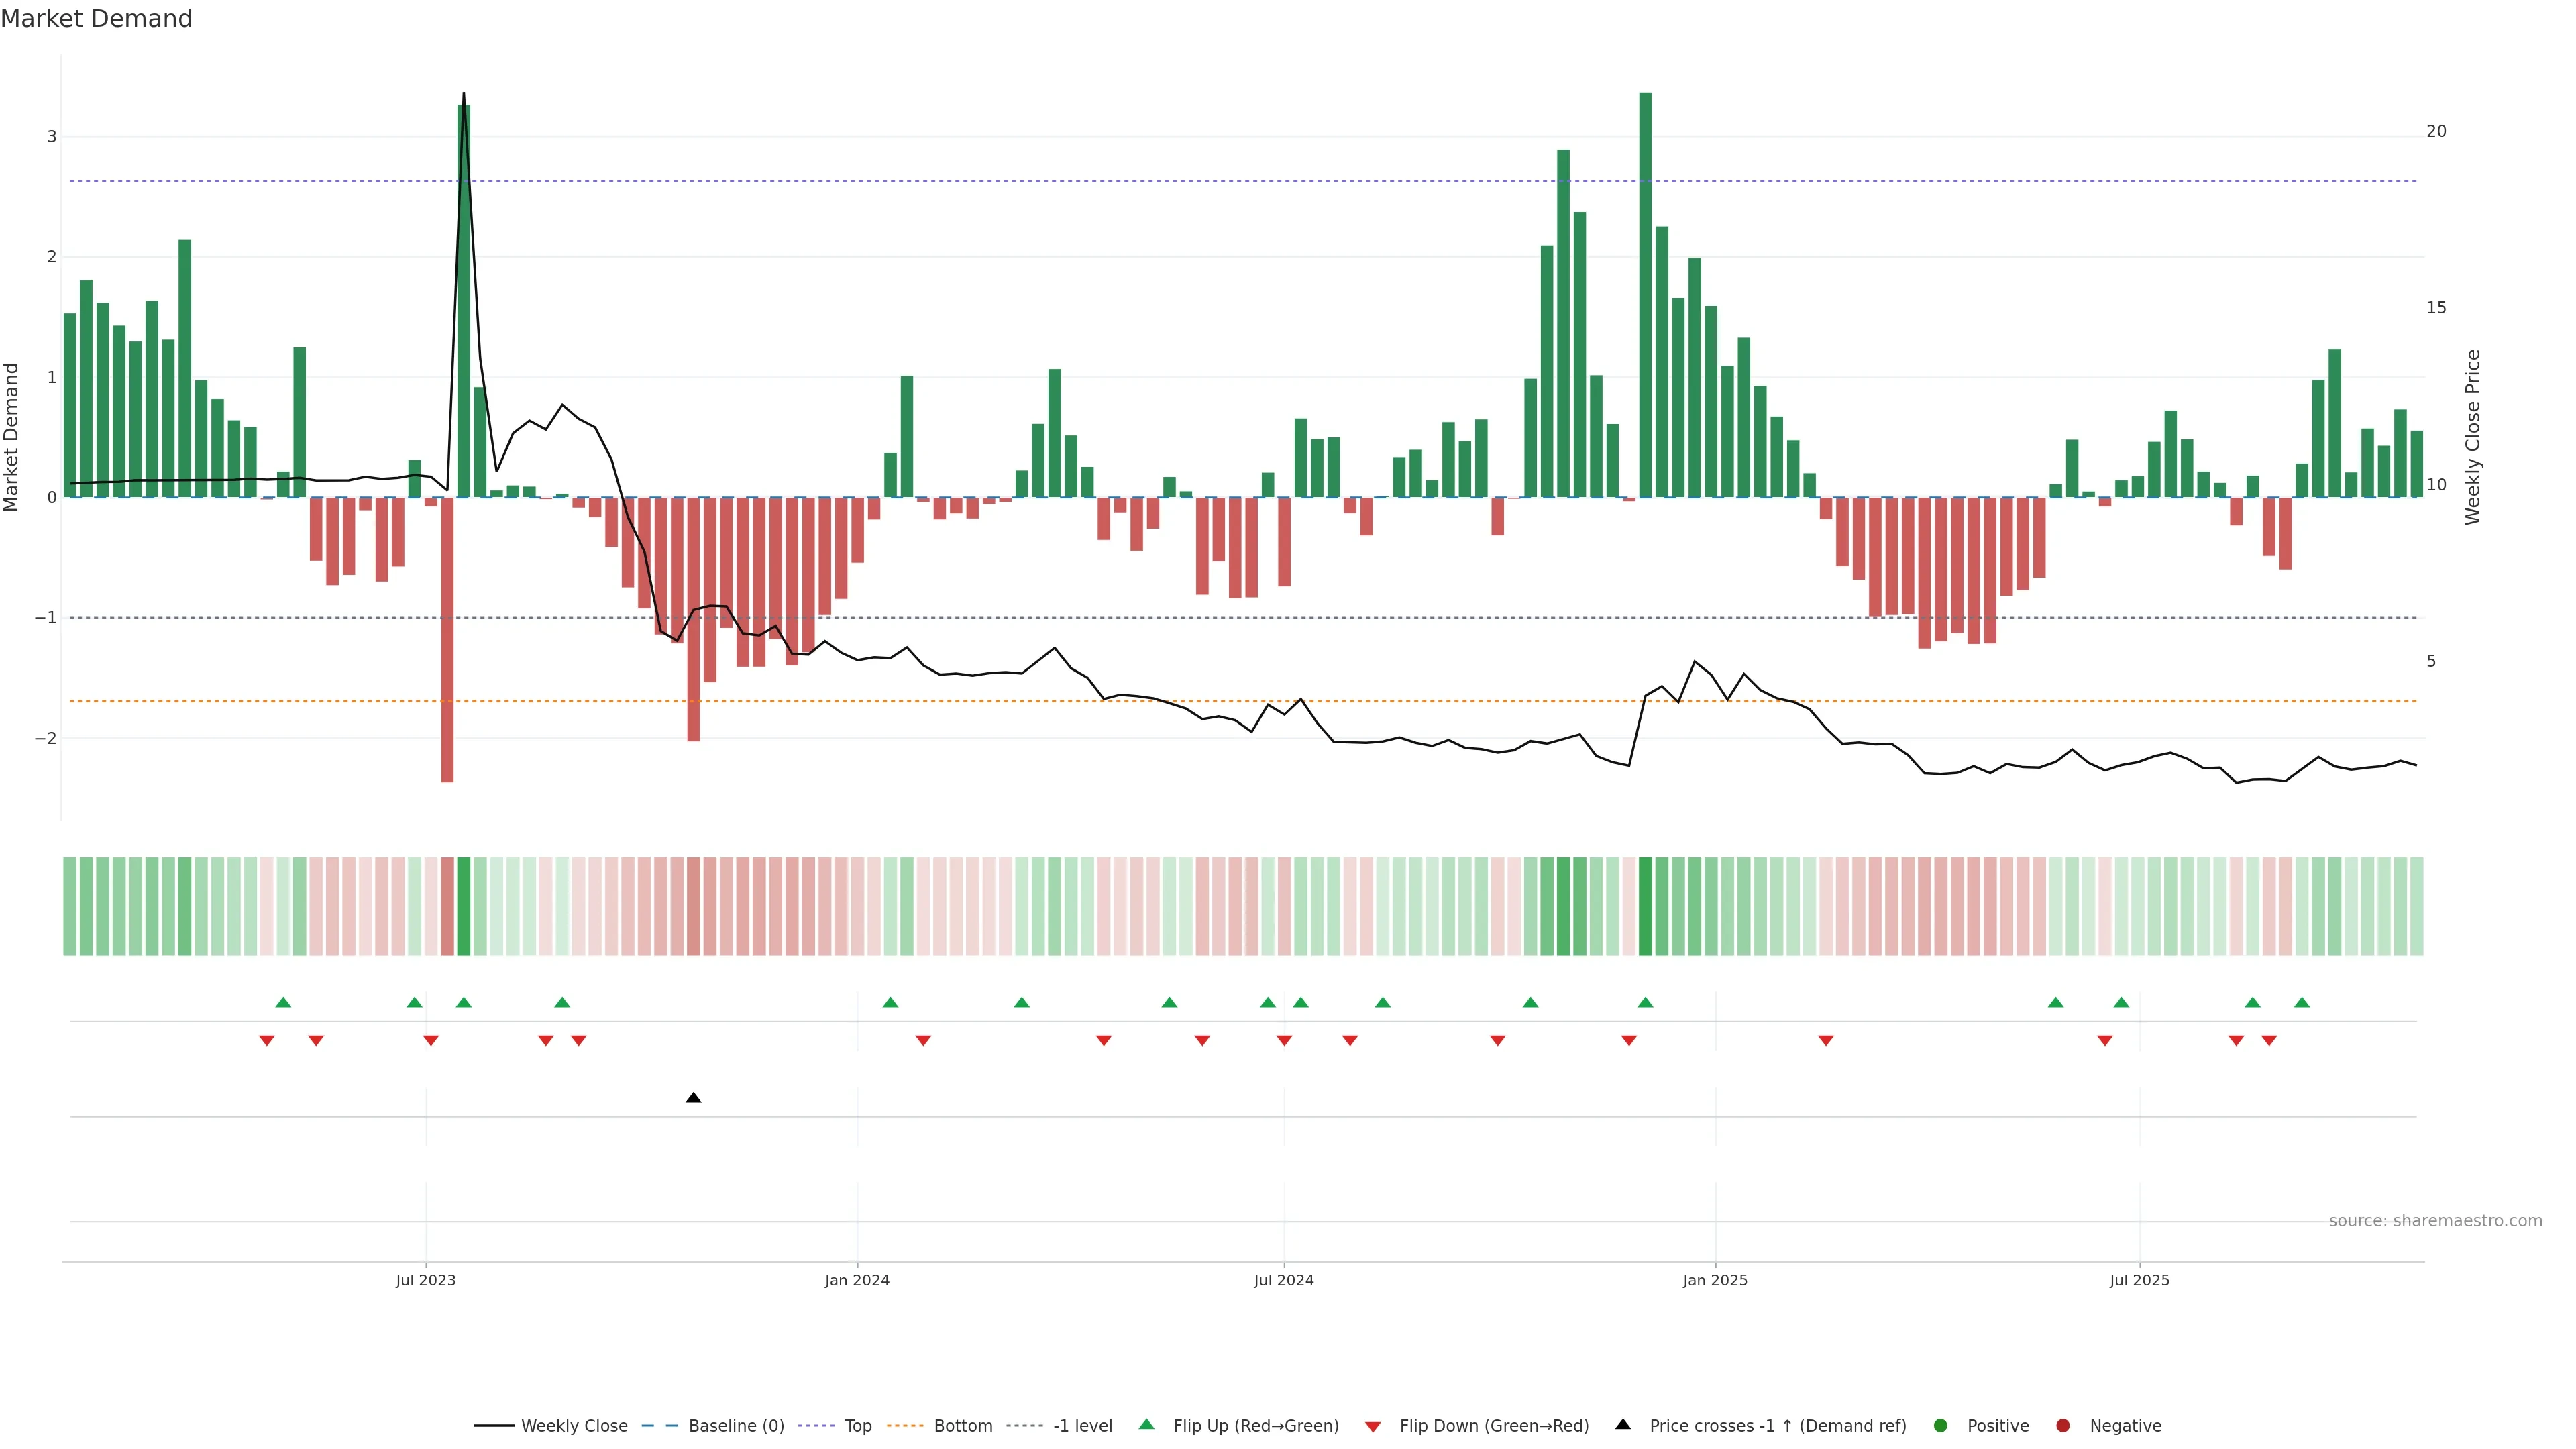
Task: Click the rightmost green flip-up triangle marker
Action: 2302,1002
